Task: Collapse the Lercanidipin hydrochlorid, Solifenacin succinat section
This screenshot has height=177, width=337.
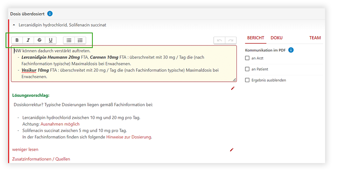Action: pyautogui.click(x=14, y=25)
